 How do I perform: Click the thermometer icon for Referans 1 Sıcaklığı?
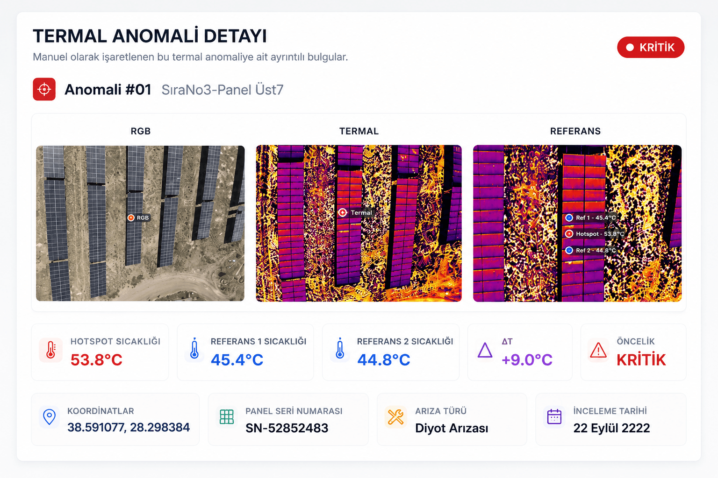[194, 349]
